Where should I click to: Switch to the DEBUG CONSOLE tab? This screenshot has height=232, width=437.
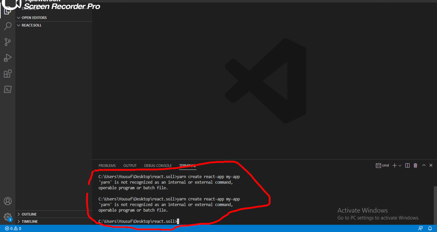158,166
